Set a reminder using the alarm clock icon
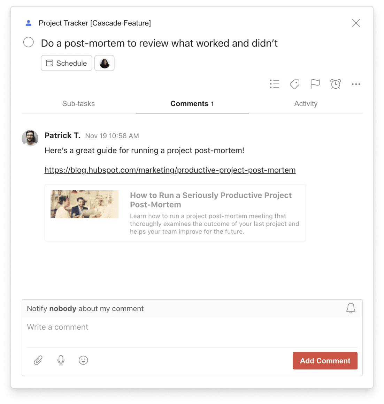 (336, 84)
